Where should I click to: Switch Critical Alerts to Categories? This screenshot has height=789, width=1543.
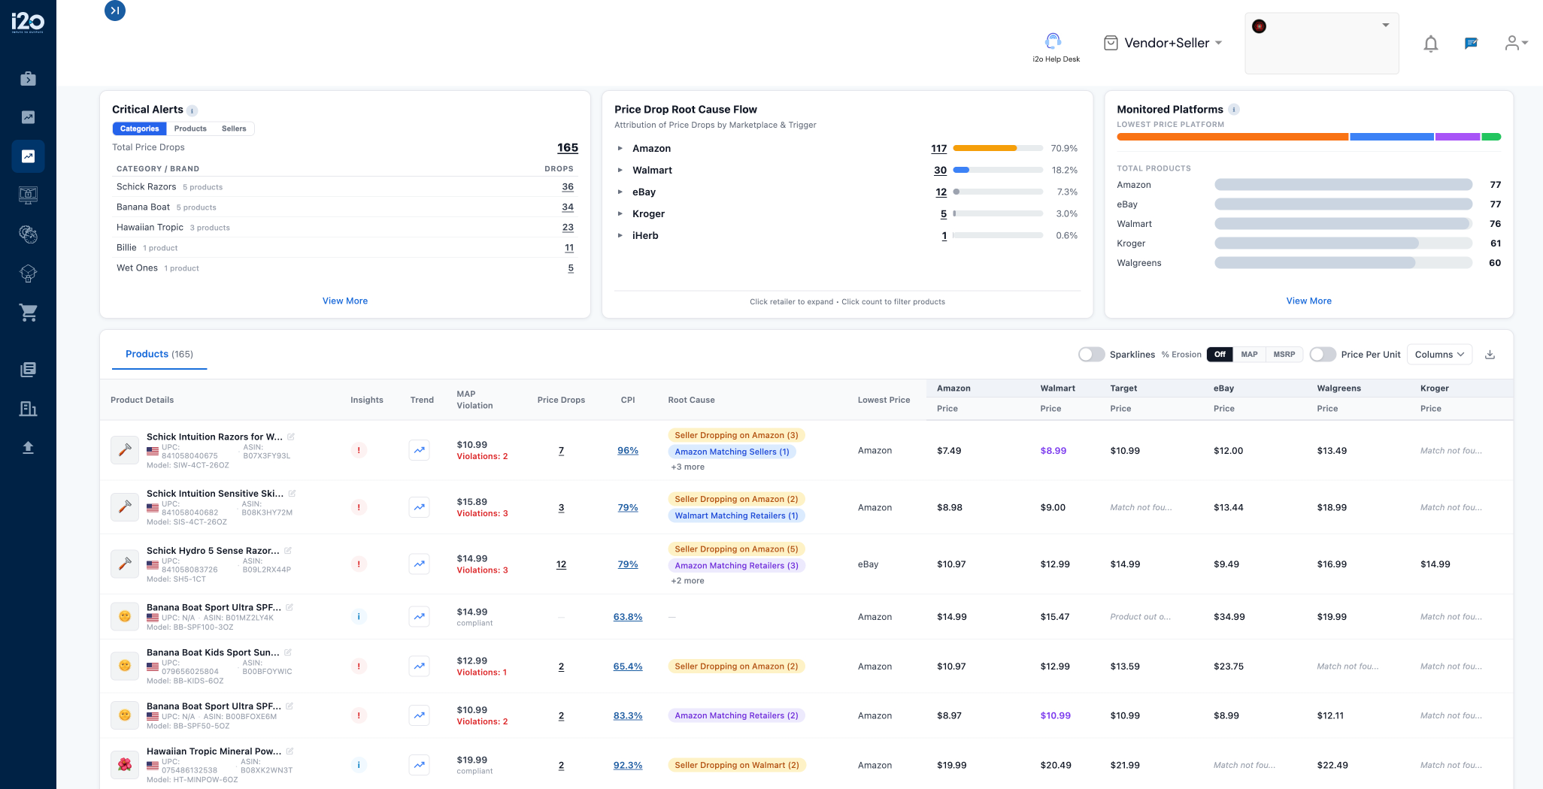coord(140,128)
